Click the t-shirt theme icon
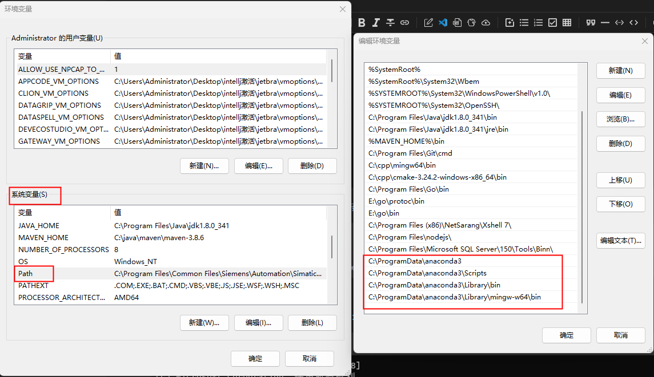654x377 pixels. (x=471, y=22)
